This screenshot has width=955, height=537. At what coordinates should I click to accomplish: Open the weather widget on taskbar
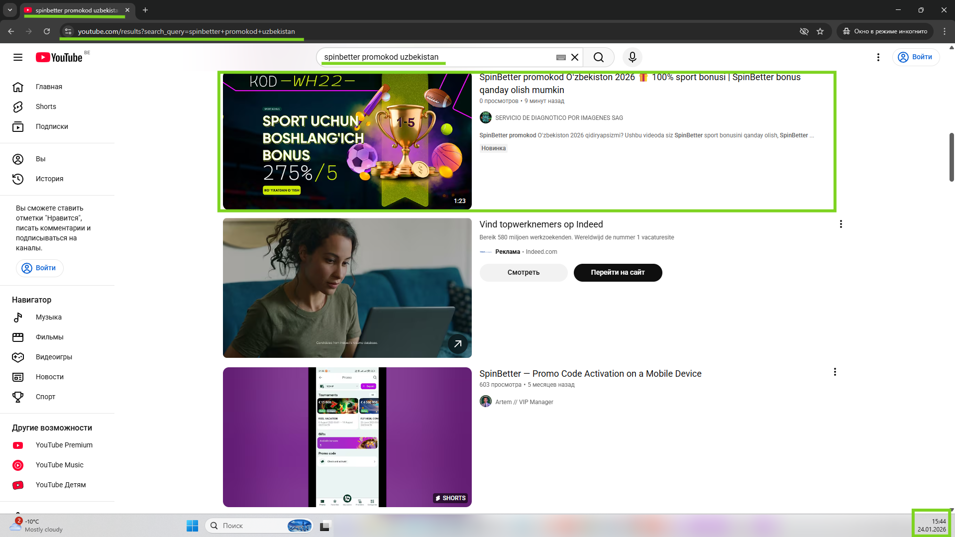point(37,526)
